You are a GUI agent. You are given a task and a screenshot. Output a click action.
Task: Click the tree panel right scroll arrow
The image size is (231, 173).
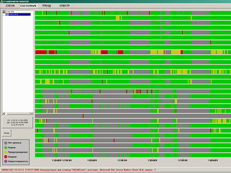(x=31, y=113)
